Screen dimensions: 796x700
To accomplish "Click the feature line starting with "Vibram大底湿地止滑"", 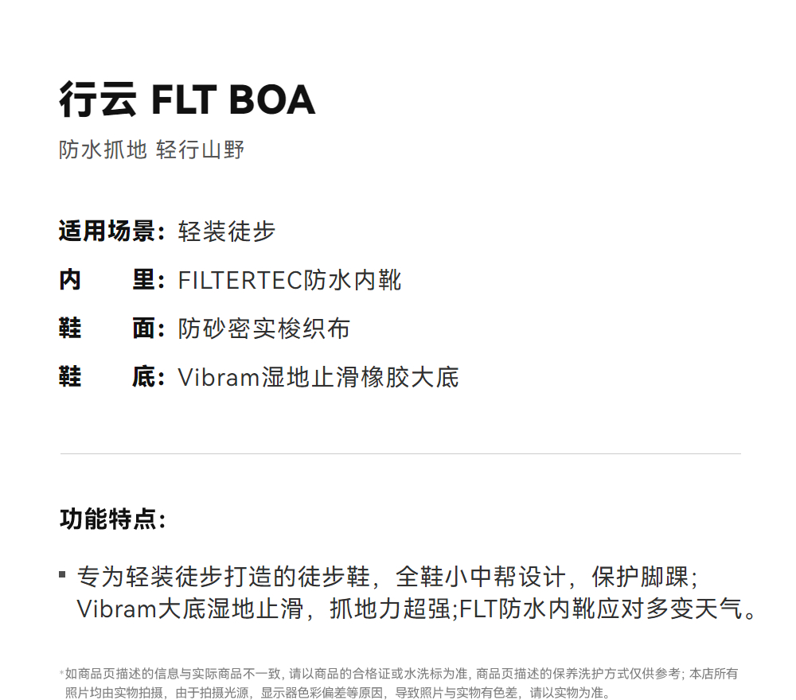I will click(x=263, y=609).
